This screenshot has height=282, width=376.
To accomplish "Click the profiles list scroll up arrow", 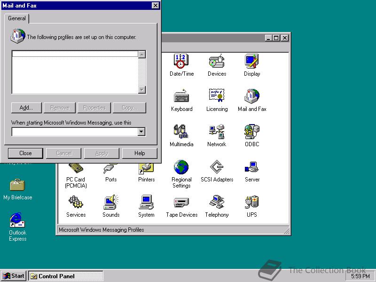I will 142,55.
